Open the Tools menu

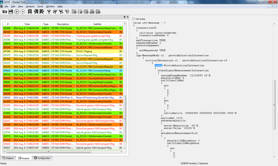40,6
